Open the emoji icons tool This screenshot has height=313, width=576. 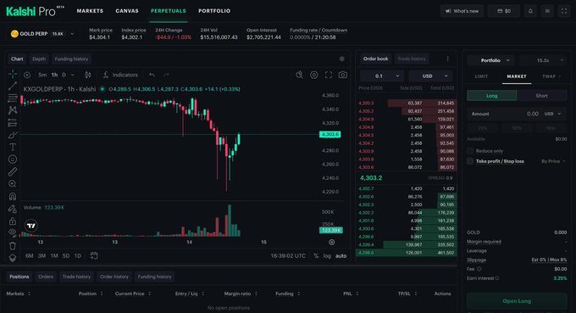click(x=13, y=159)
